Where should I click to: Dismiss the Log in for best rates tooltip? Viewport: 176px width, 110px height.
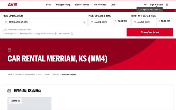tap(160, 10)
